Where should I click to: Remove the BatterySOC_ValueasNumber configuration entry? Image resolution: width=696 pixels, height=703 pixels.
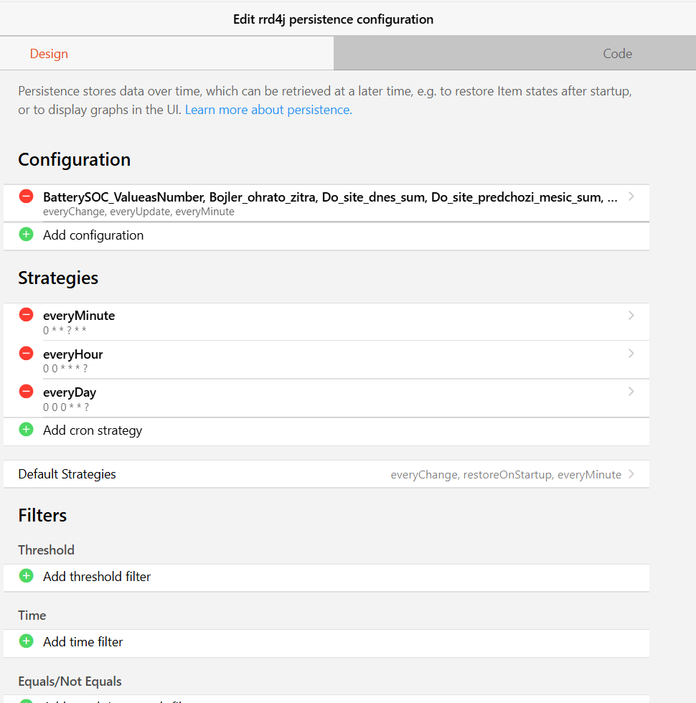pos(27,196)
